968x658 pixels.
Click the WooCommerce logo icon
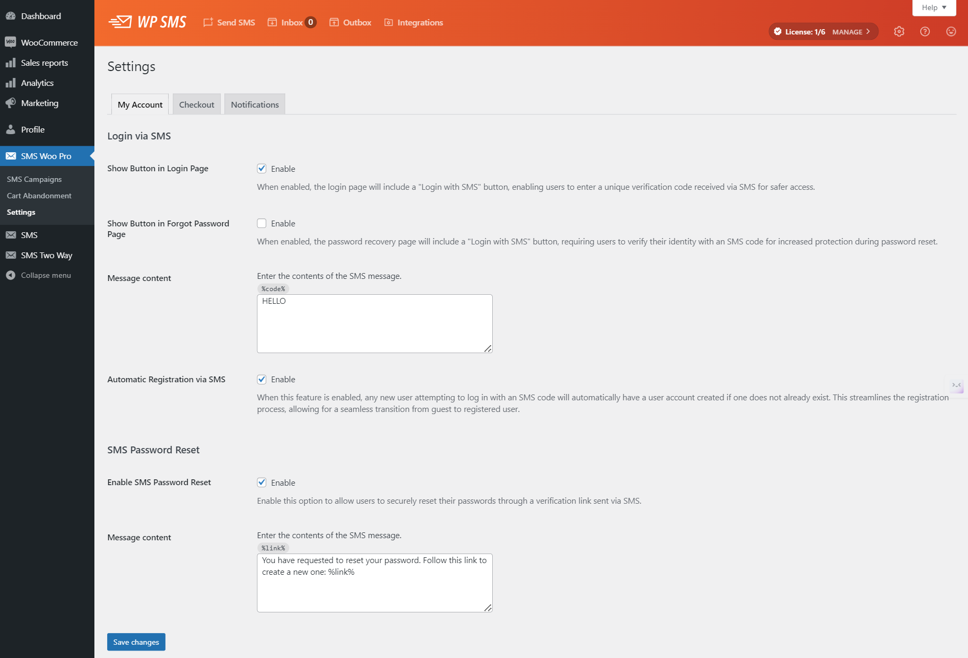tap(11, 42)
